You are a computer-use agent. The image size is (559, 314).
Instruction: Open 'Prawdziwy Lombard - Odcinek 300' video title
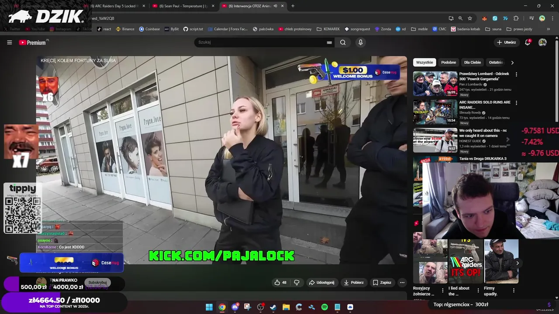484,76
